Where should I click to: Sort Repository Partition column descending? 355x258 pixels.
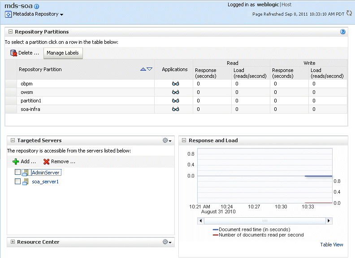(x=150, y=69)
